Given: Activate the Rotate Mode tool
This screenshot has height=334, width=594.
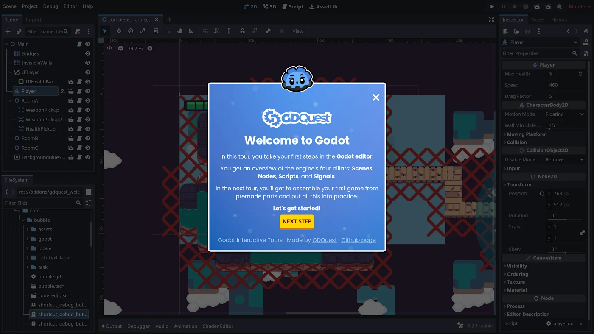Looking at the screenshot, I should (x=131, y=31).
